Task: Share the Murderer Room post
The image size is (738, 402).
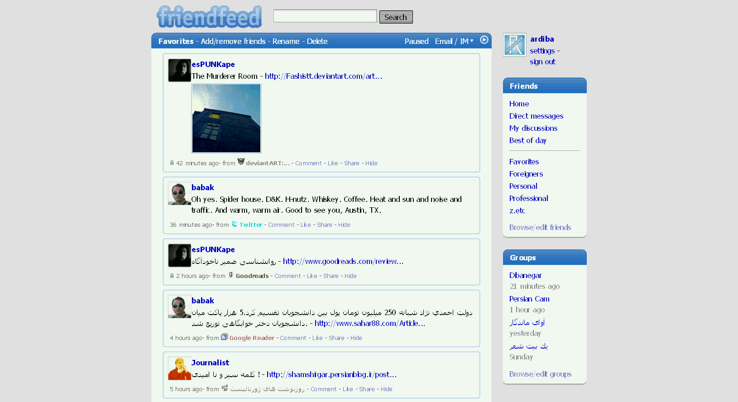Action: tap(352, 163)
